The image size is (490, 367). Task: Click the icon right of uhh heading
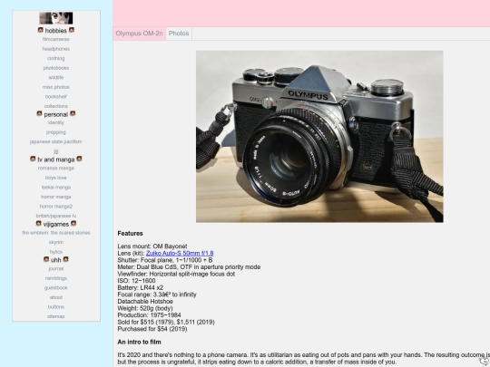click(65, 259)
